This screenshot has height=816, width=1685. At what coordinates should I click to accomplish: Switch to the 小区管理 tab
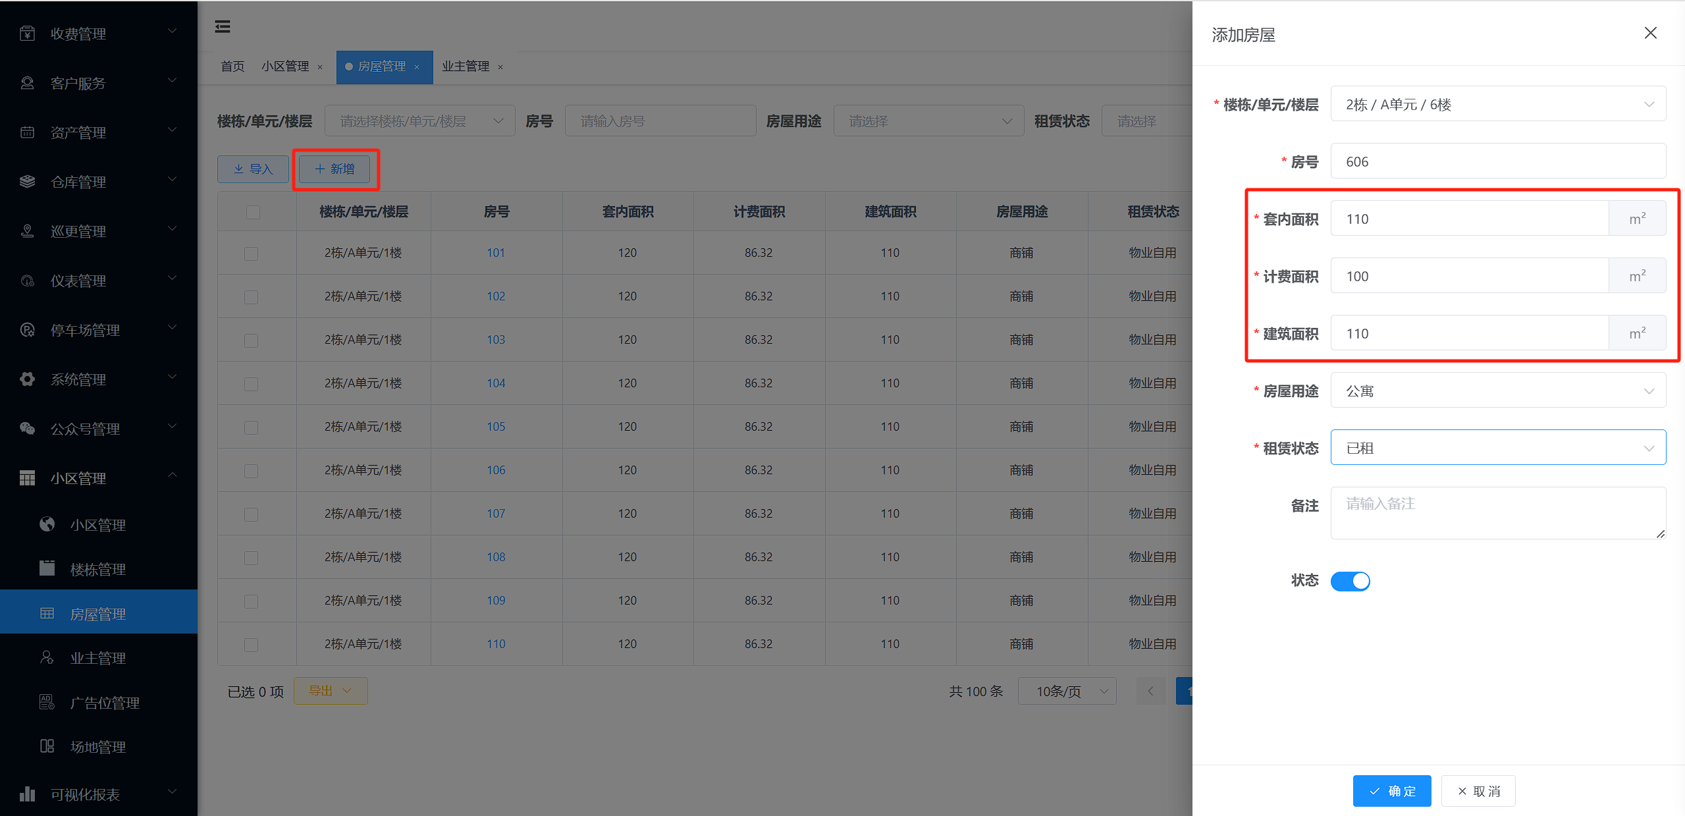[285, 67]
